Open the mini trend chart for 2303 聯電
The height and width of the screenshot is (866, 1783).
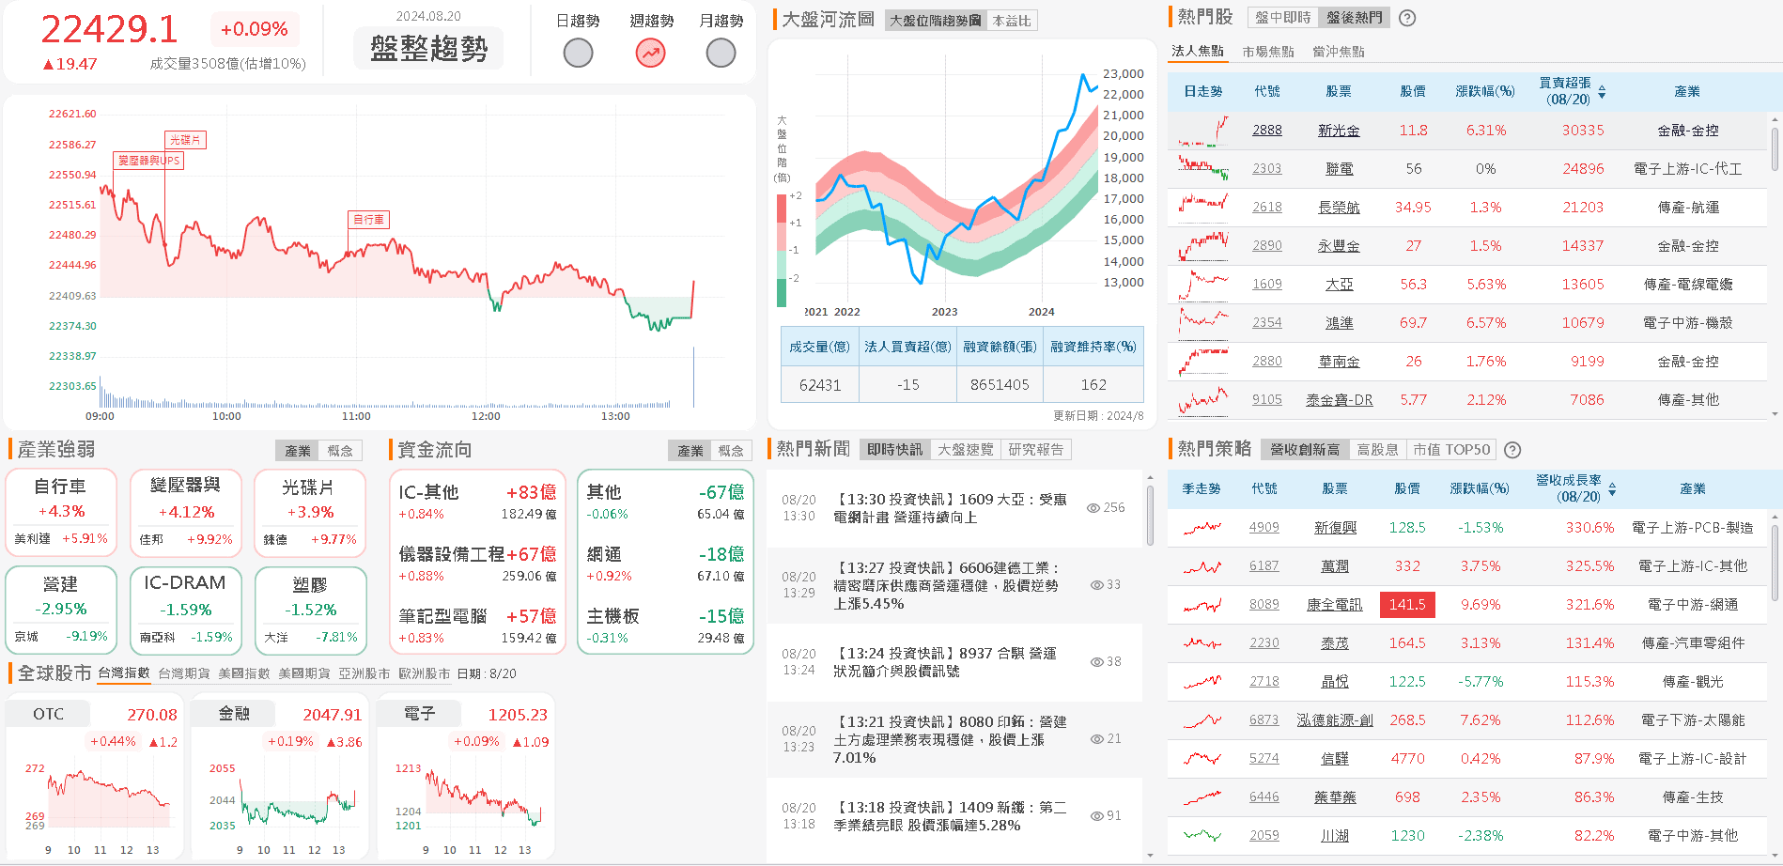click(x=1203, y=169)
